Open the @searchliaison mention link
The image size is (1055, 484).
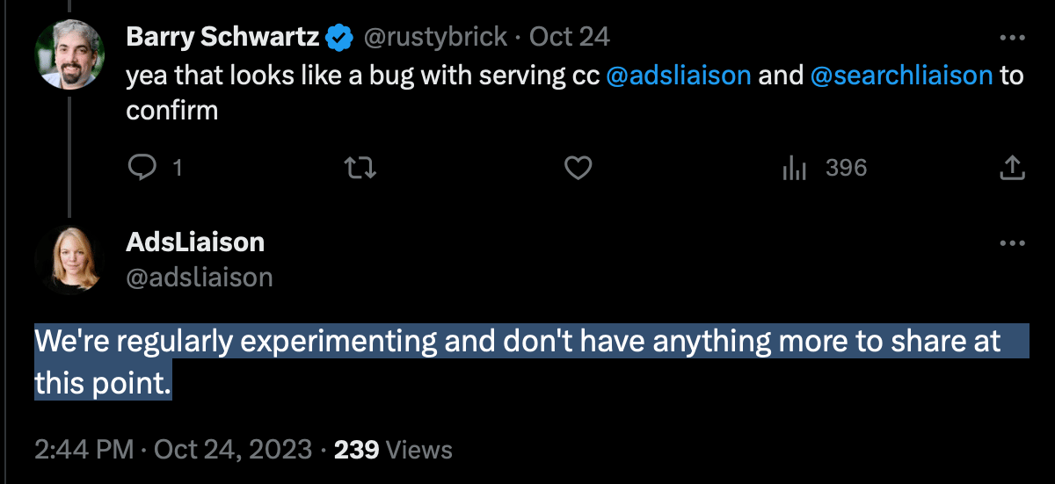coord(901,76)
